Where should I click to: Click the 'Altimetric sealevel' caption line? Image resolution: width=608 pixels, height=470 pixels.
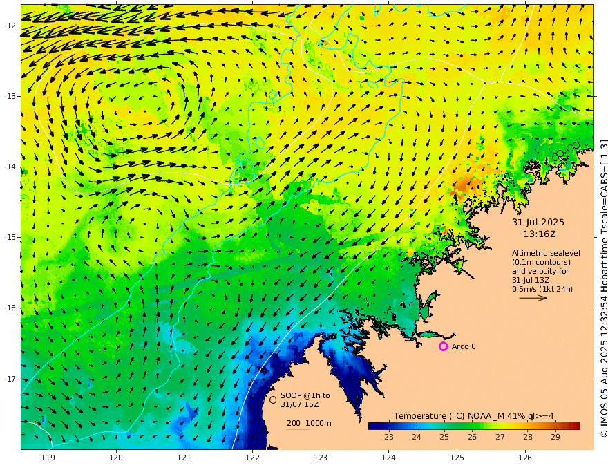click(x=546, y=253)
